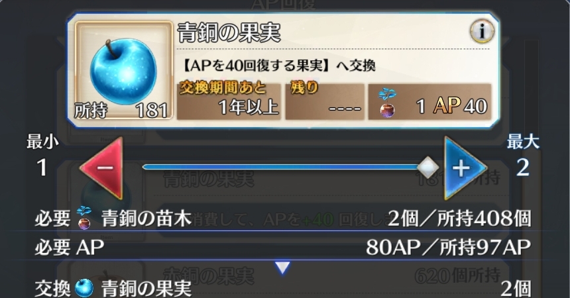Tap the red minus arrow
The image size is (570, 298).
[x=102, y=168]
